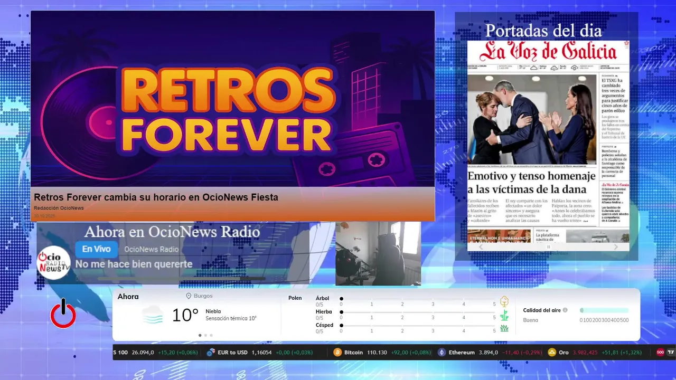Select the second weather carousel dot
The height and width of the screenshot is (380, 676).
(x=205, y=335)
